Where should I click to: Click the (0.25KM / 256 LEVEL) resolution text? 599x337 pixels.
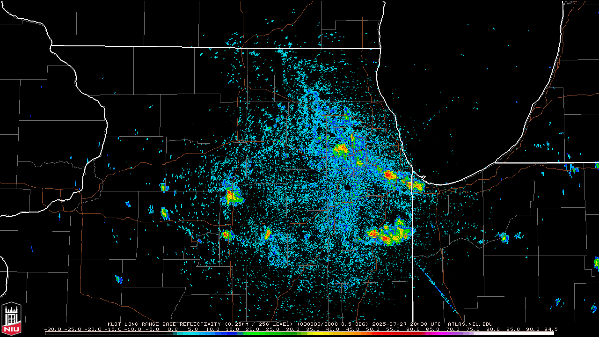click(x=259, y=324)
